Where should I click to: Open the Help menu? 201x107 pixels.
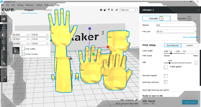click(58, 5)
